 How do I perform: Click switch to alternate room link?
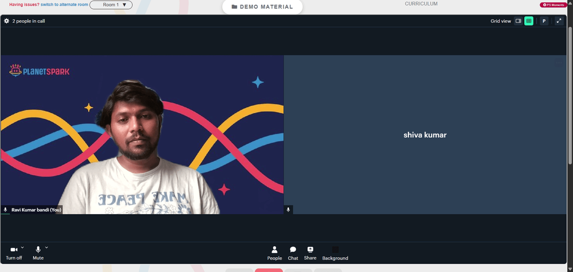[64, 5]
